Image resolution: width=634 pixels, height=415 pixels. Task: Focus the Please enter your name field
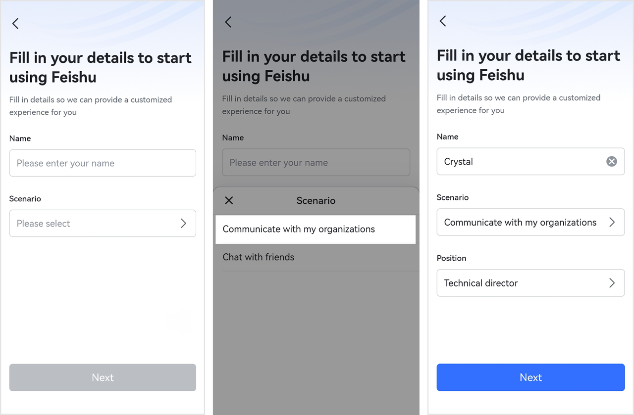(x=103, y=163)
